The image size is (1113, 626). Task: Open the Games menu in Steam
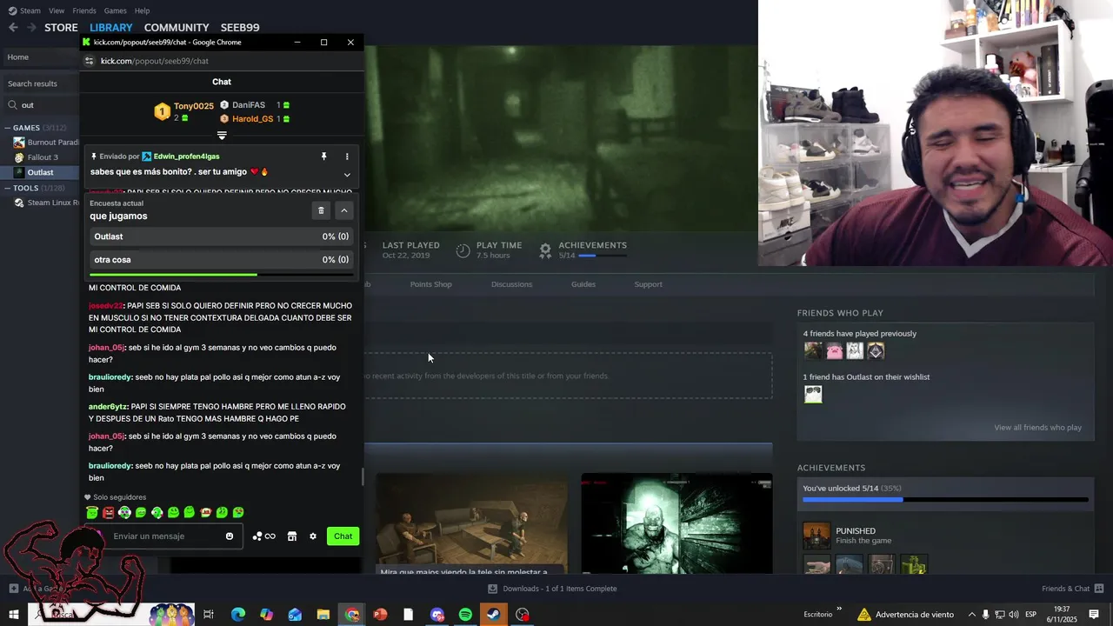click(x=115, y=10)
